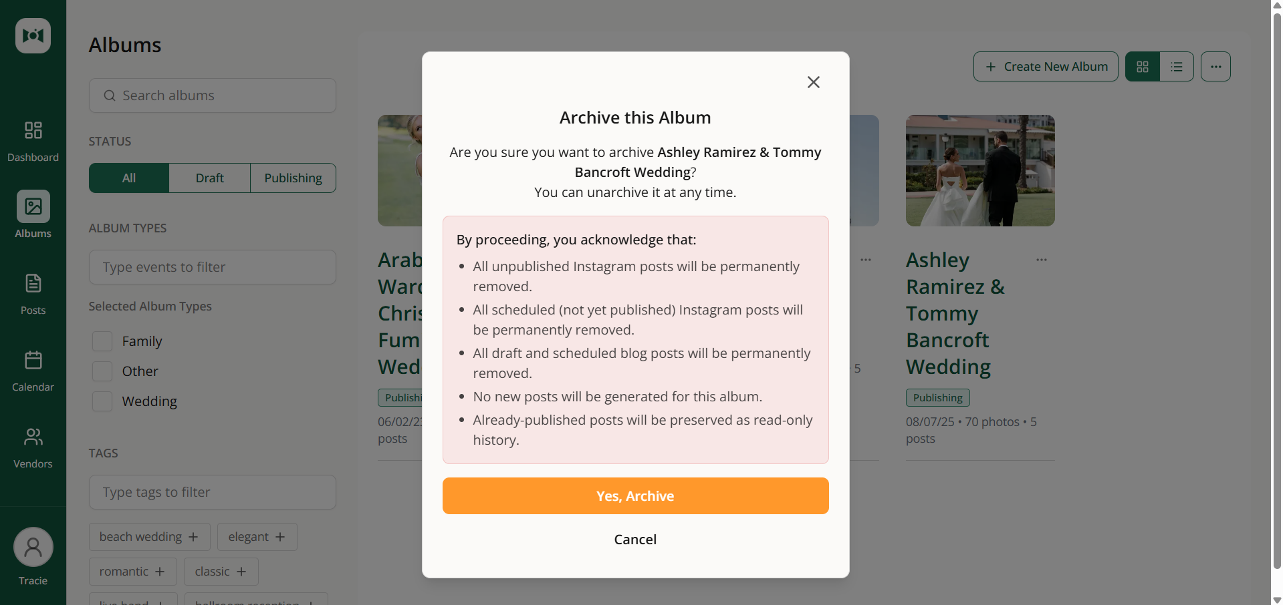Click the Search albums field
Viewport: 1283px width, 605px height.
tap(213, 95)
